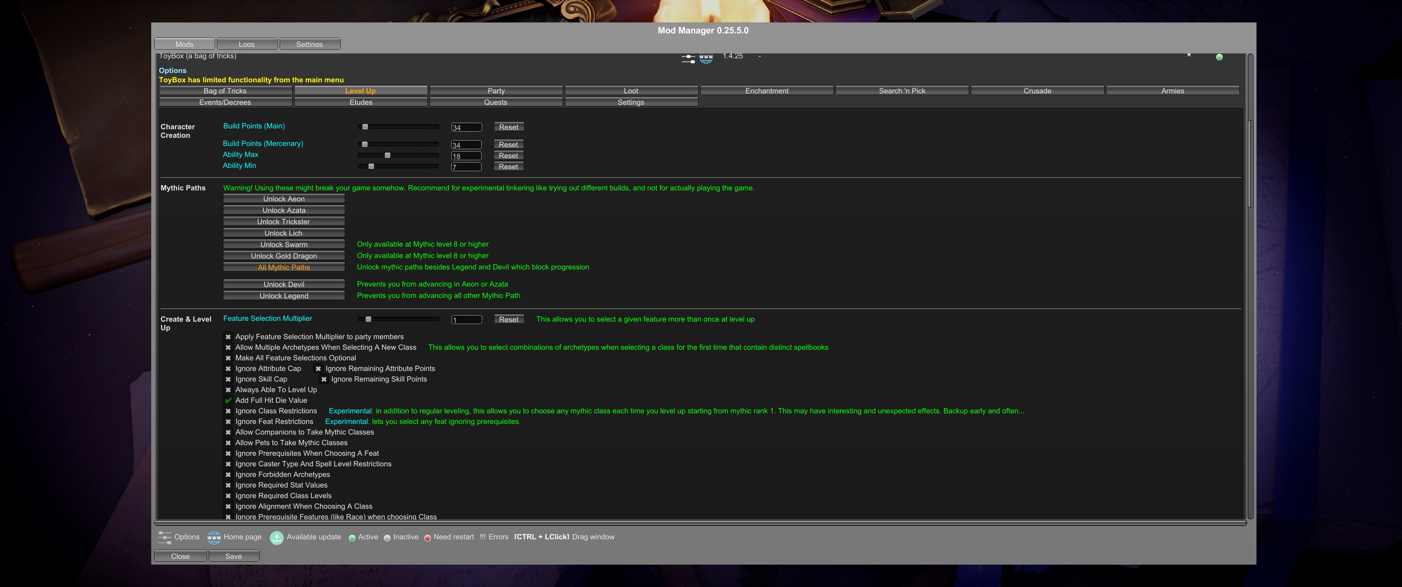Click Build Points (Main) value field
The image size is (1402, 587).
point(466,128)
